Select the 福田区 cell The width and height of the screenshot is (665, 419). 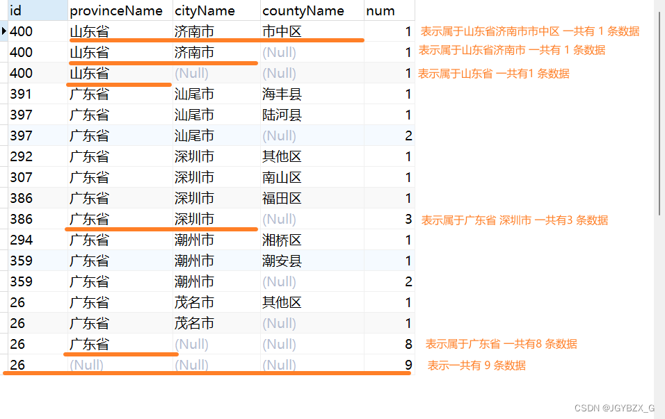click(x=312, y=198)
